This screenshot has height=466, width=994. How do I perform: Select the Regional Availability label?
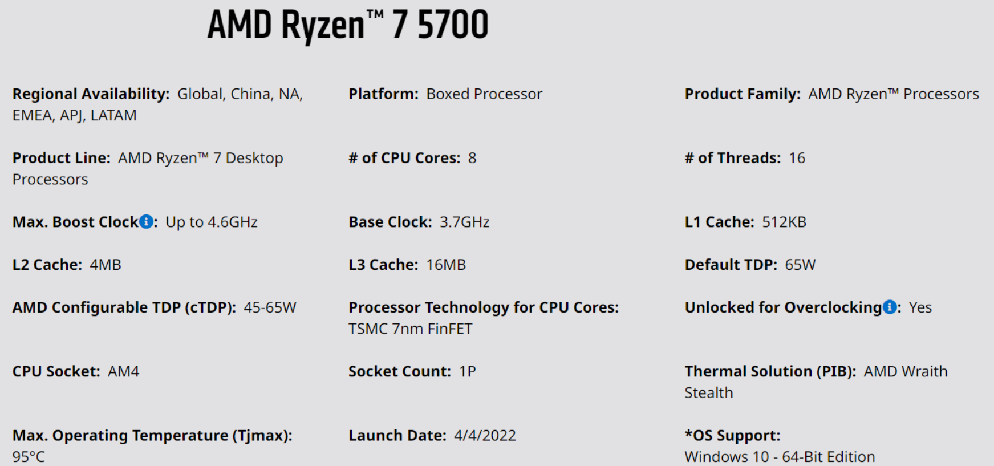pyautogui.click(x=91, y=94)
